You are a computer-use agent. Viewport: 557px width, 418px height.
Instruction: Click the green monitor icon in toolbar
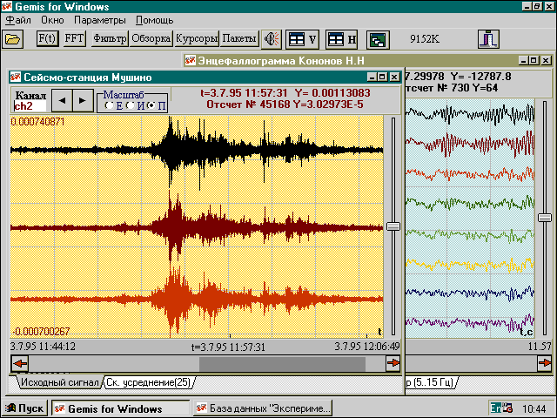(377, 39)
